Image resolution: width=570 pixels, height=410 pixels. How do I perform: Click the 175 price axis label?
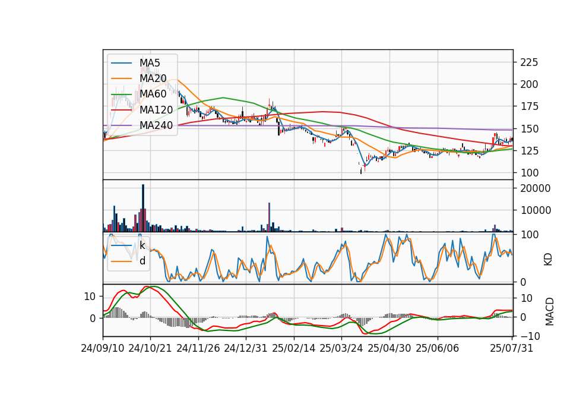529,106
